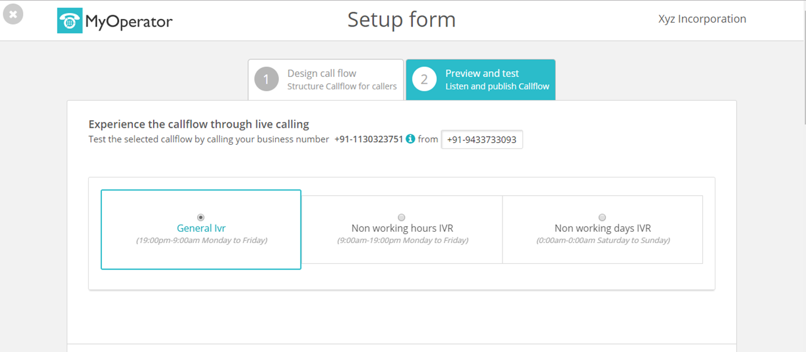Click the General Ivr label text
This screenshot has height=352, width=806.
201,228
